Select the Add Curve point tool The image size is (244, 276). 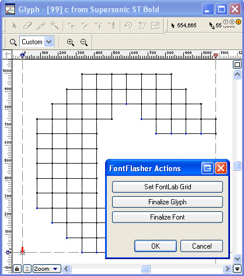pyautogui.click(x=85, y=26)
